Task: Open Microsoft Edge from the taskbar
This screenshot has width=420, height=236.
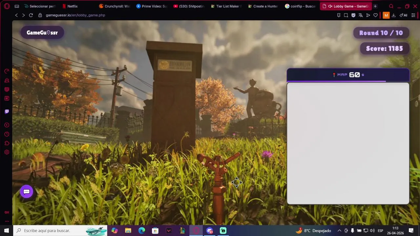Action: point(142,230)
